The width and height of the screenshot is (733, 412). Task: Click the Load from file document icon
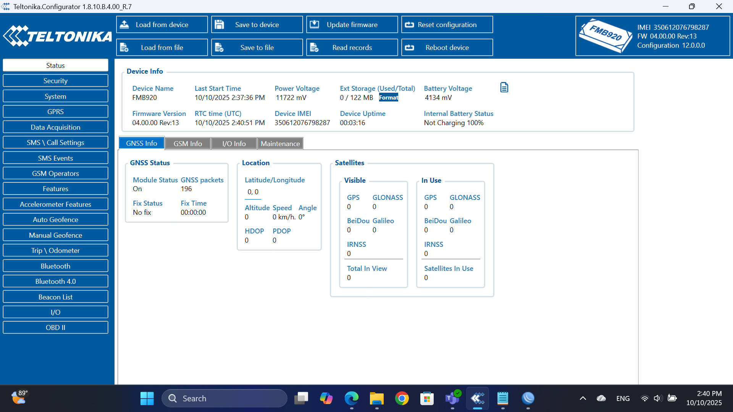pyautogui.click(x=124, y=48)
